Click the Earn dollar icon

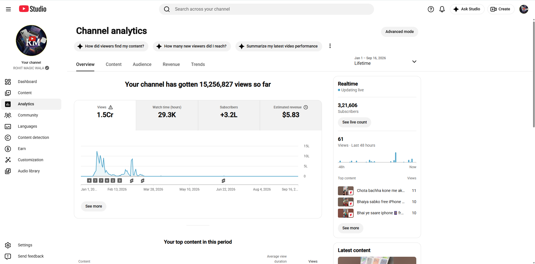pos(8,149)
